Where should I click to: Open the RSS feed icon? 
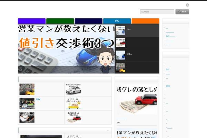pos(187,5)
